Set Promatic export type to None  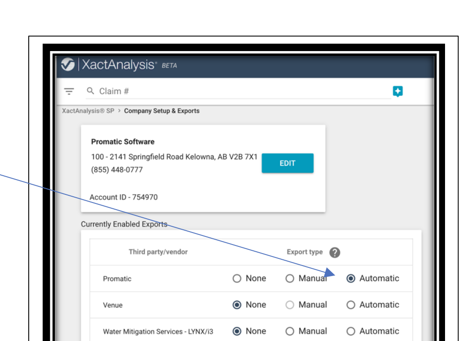[x=237, y=278]
